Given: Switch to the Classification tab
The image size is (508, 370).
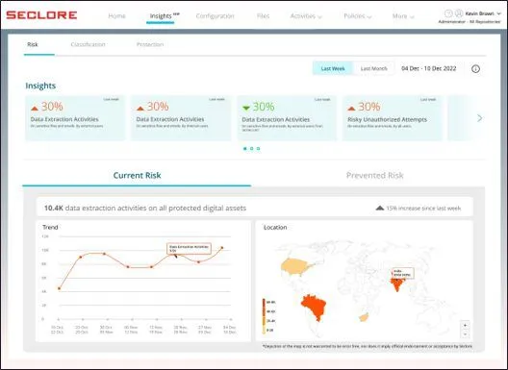Looking at the screenshot, I should click(x=88, y=44).
